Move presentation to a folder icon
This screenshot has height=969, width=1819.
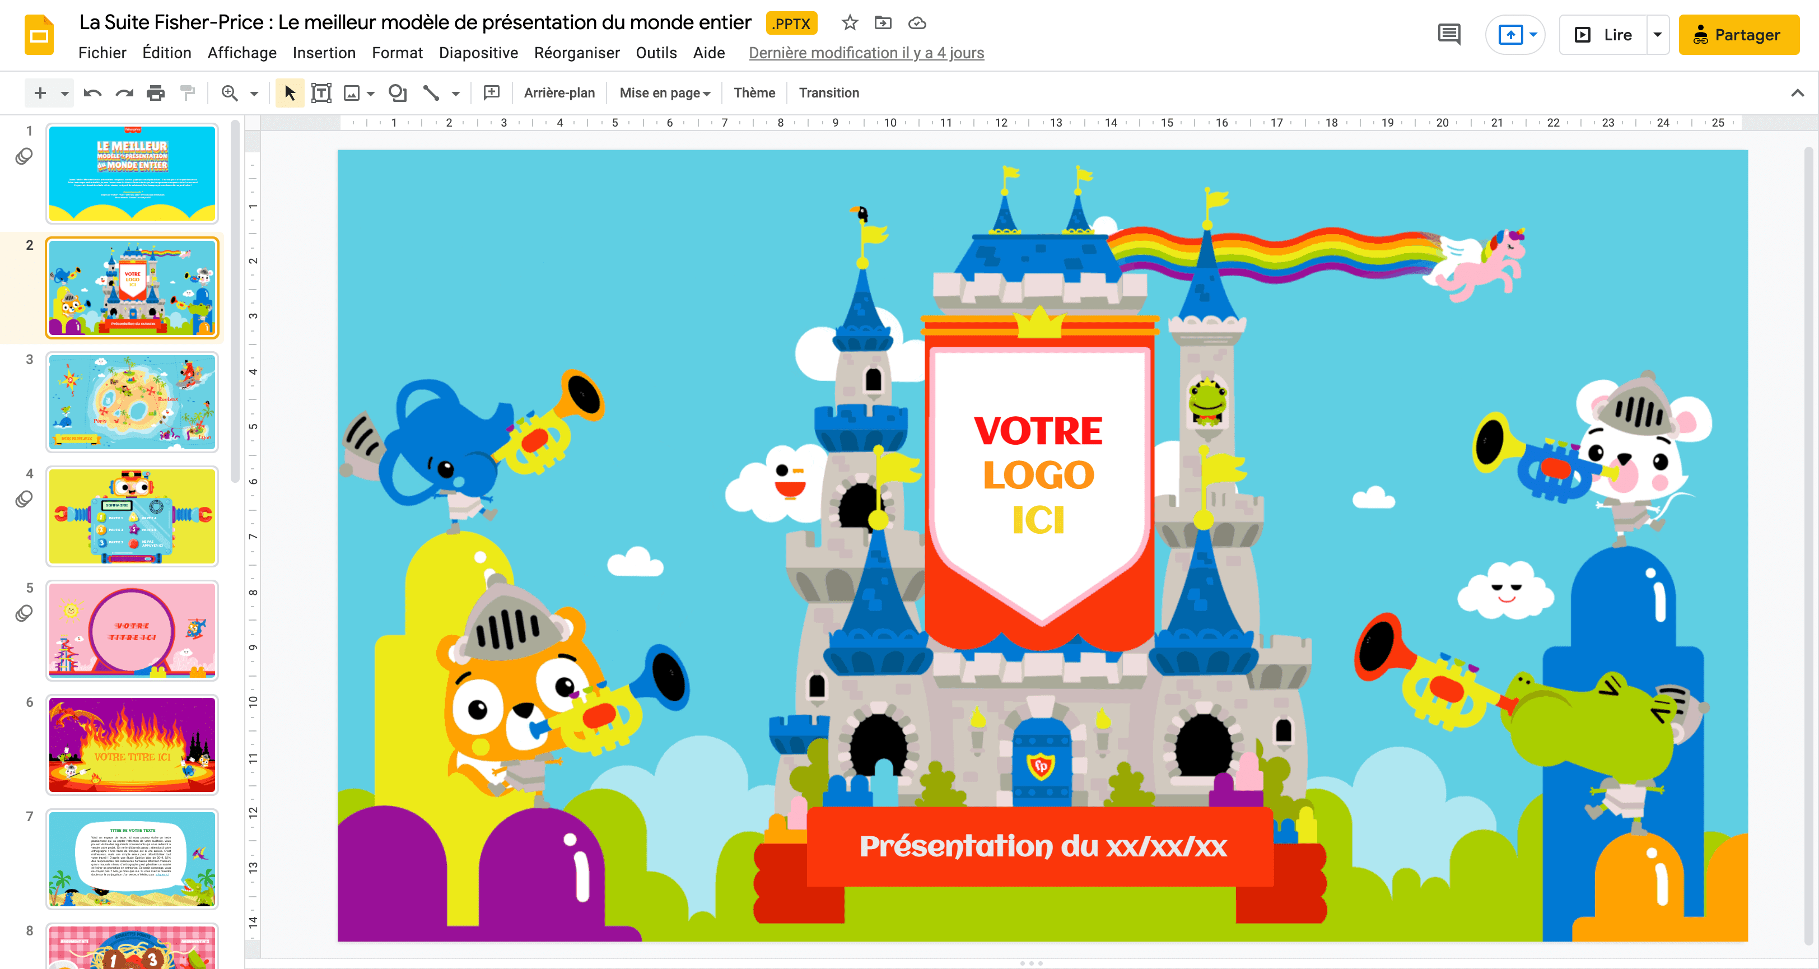point(883,24)
